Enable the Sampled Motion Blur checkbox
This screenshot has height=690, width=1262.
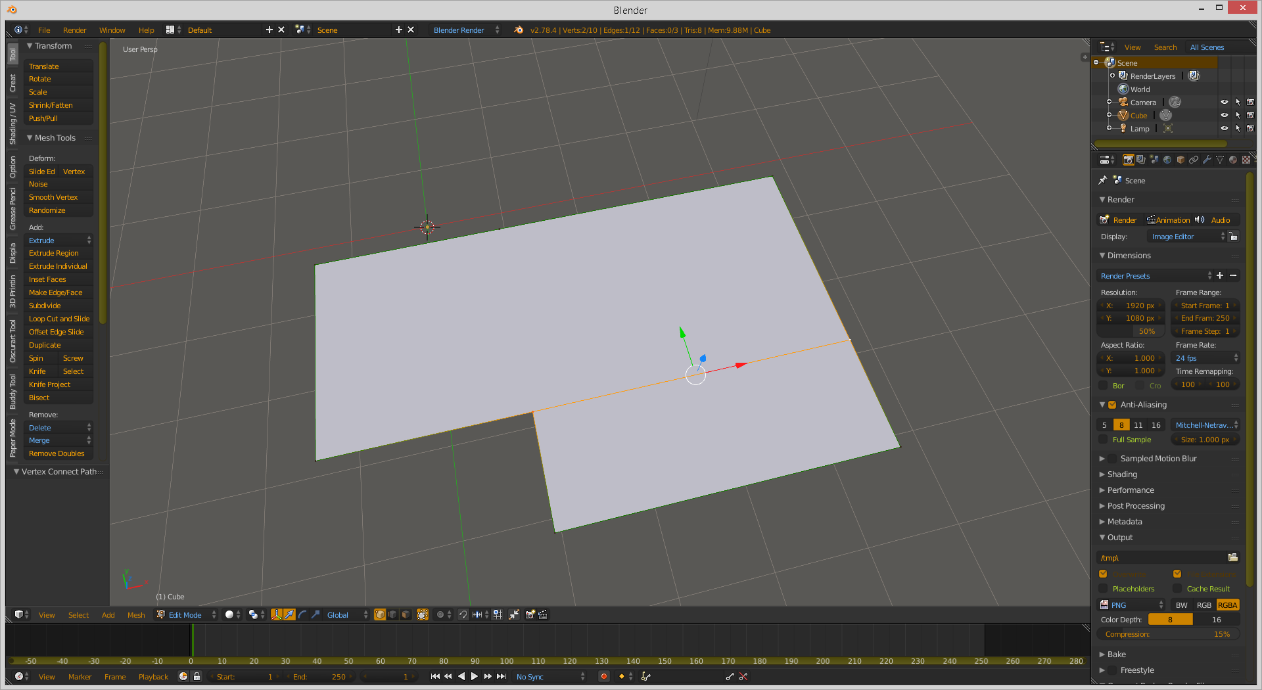pyautogui.click(x=1112, y=459)
